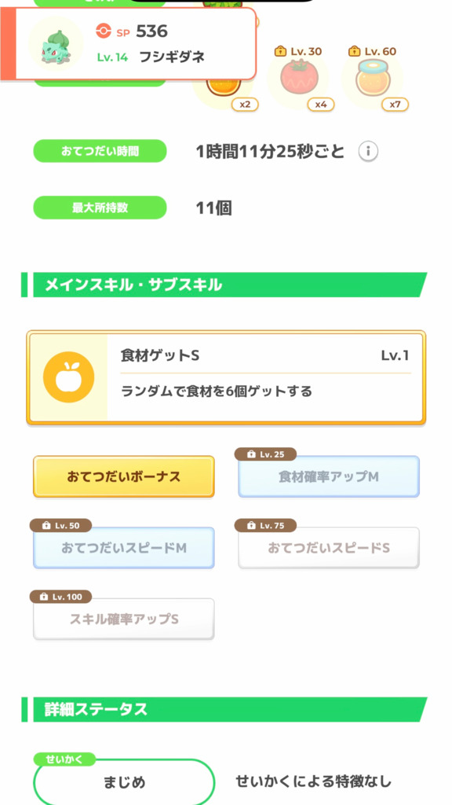The width and height of the screenshot is (452, 805).
Task: Select locked スキル確率アップS sub skill
Action: (124, 619)
